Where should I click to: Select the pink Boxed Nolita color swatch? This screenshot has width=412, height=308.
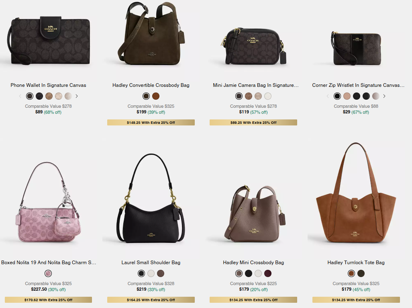click(x=48, y=273)
